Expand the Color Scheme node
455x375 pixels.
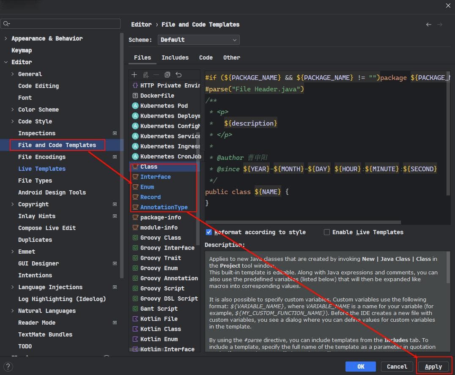click(13, 109)
